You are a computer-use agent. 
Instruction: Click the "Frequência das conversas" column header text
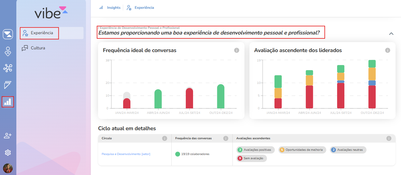coord(193,138)
